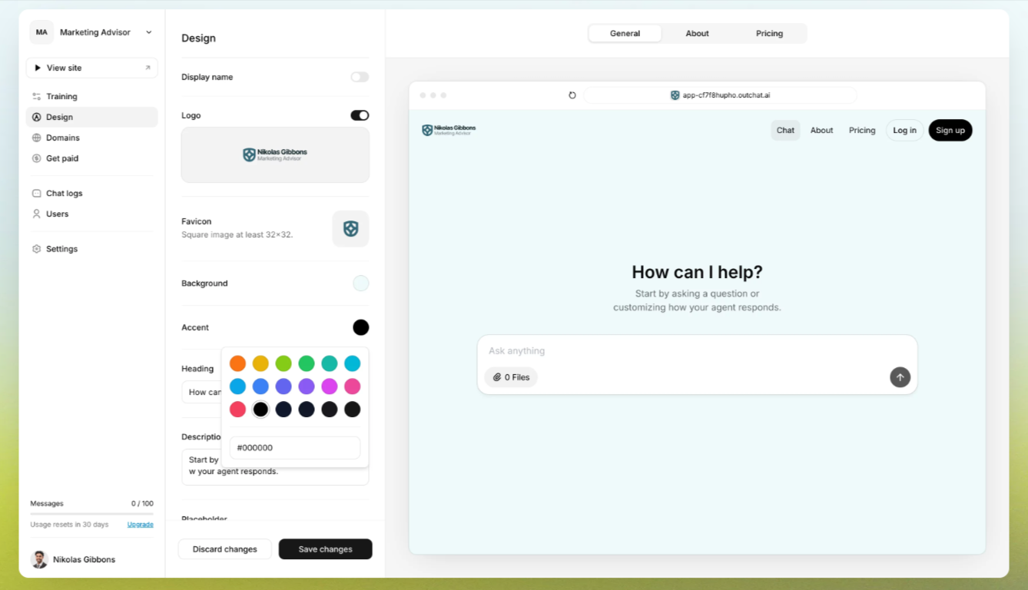Click Save changes button
The height and width of the screenshot is (590, 1028).
(x=325, y=549)
